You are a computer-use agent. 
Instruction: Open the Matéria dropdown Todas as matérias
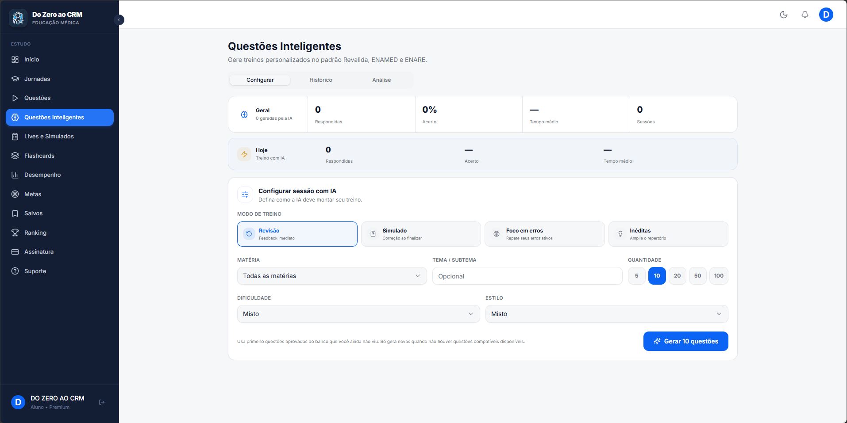332,276
